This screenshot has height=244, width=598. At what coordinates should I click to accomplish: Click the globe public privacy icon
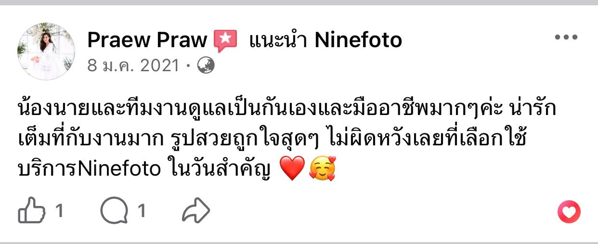click(x=206, y=65)
